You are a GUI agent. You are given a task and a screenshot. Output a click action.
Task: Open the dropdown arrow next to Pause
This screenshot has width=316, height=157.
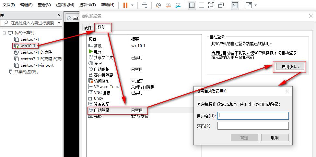132,5
